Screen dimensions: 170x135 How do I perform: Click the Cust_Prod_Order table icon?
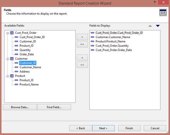[12, 33]
